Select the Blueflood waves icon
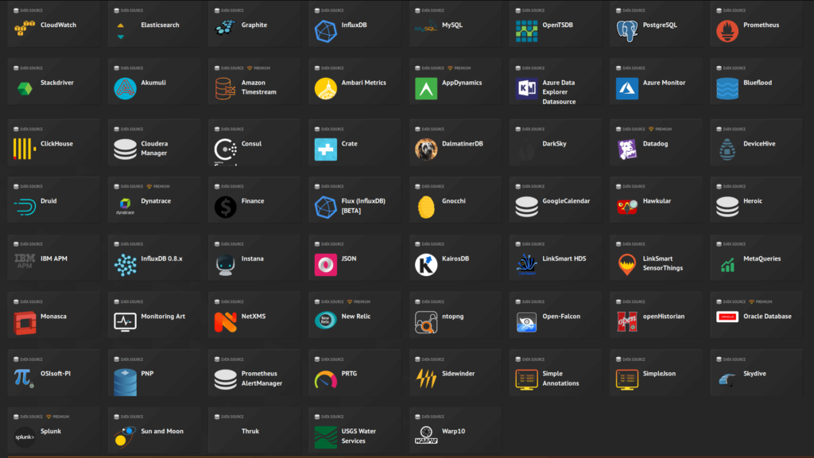Image resolution: width=814 pixels, height=458 pixels. tap(727, 89)
